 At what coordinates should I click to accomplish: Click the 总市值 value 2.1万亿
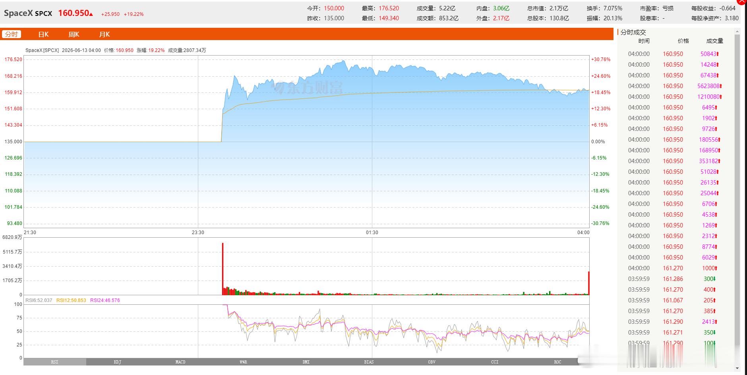[559, 8]
